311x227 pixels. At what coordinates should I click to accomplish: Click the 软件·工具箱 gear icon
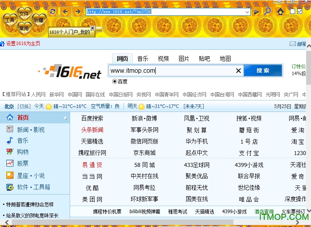point(10,187)
